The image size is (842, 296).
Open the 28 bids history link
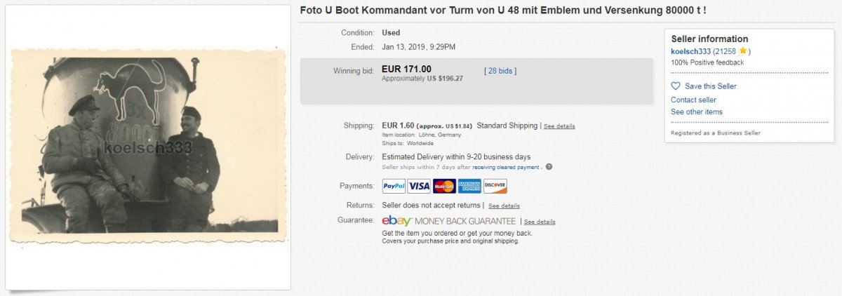tap(500, 71)
